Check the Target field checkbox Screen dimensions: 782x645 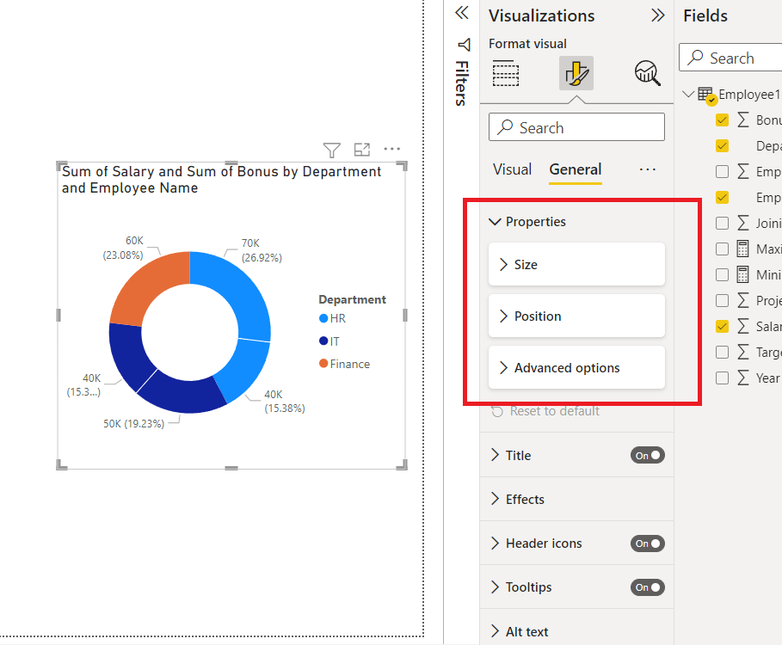click(722, 352)
